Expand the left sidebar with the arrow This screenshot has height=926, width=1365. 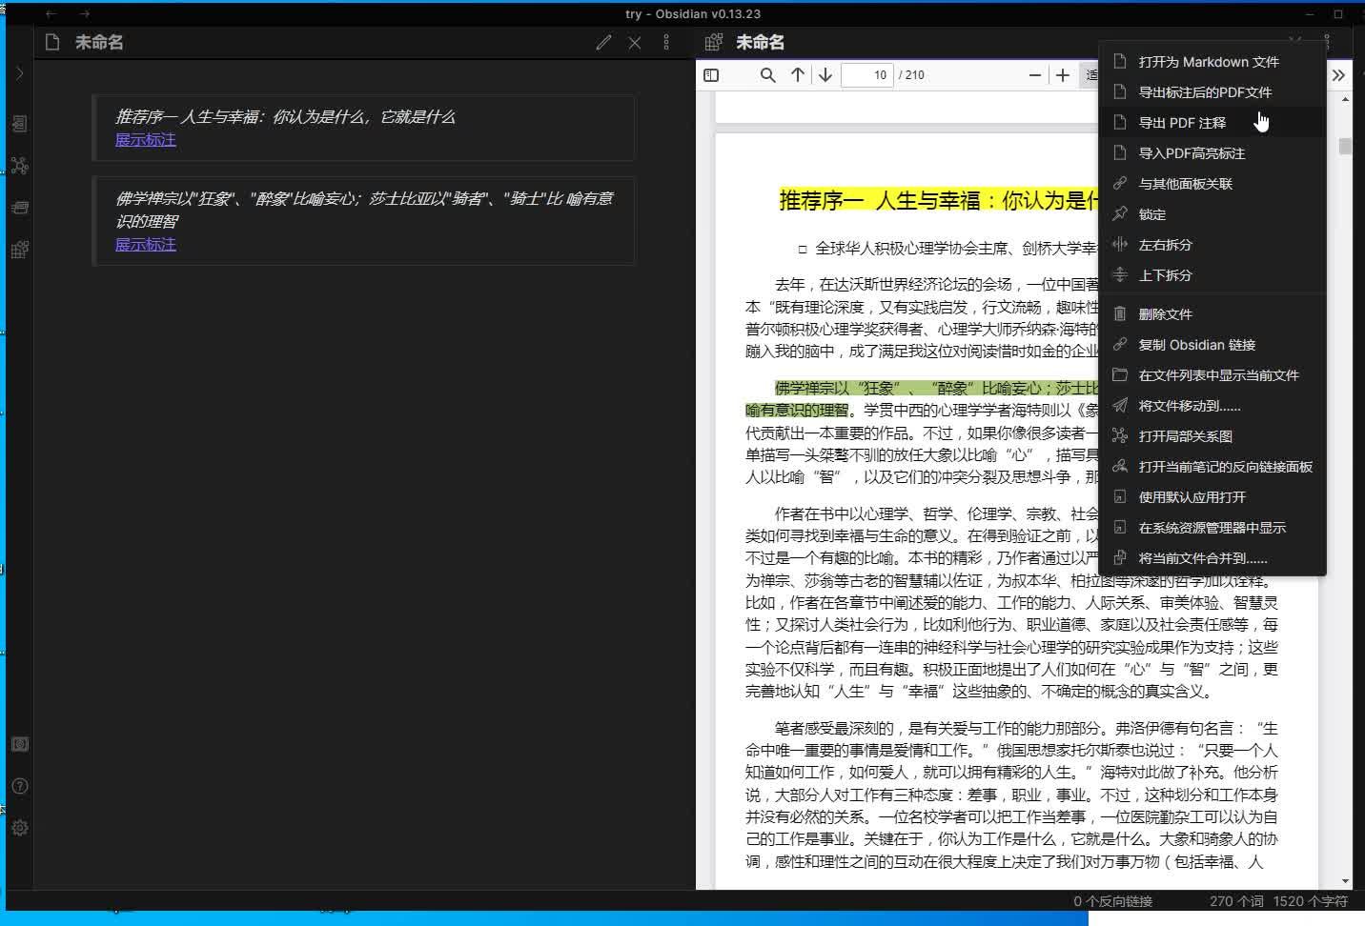tap(18, 72)
